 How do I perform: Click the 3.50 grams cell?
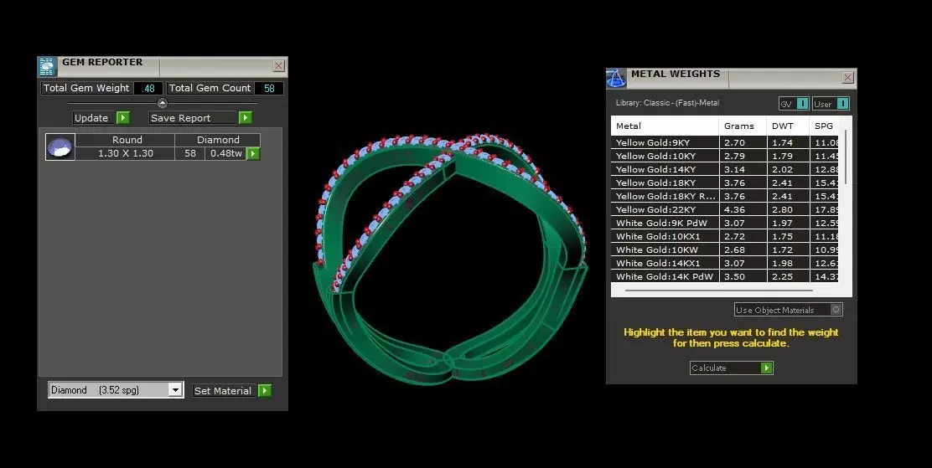[743, 276]
